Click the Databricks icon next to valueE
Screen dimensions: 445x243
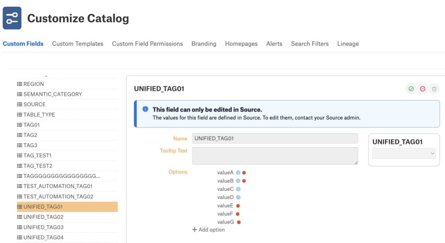coord(238,206)
